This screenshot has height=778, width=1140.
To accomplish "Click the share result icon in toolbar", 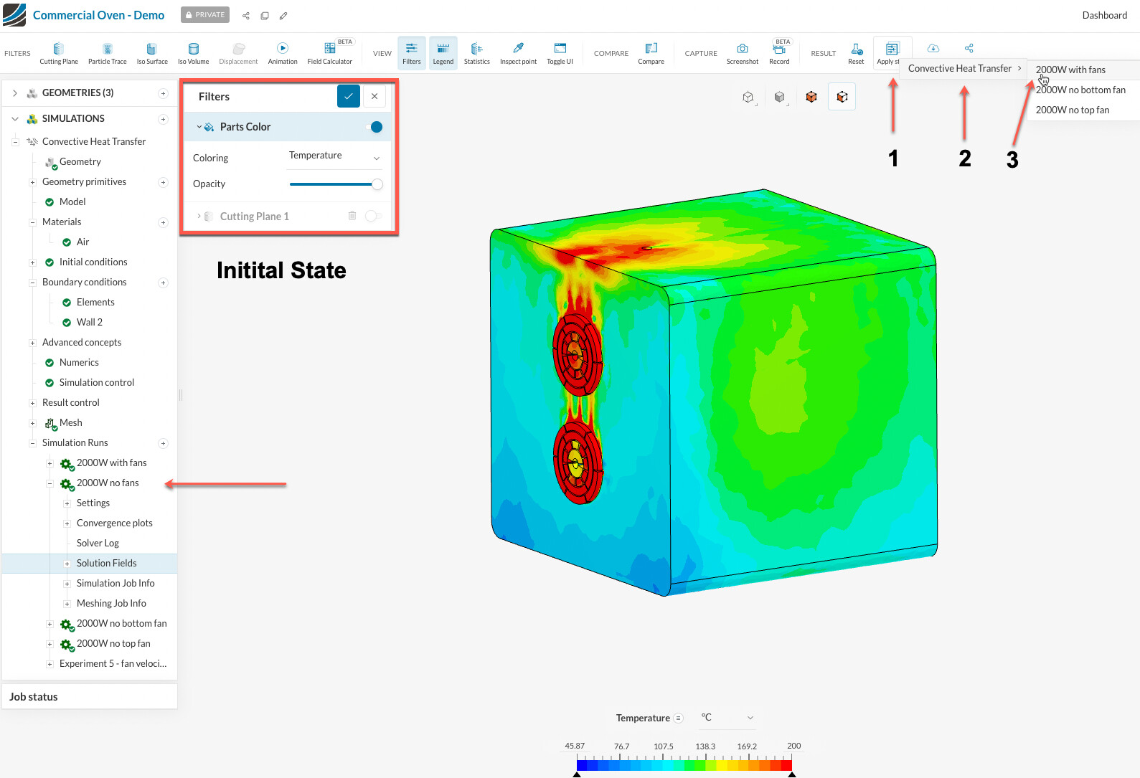I will point(969,48).
